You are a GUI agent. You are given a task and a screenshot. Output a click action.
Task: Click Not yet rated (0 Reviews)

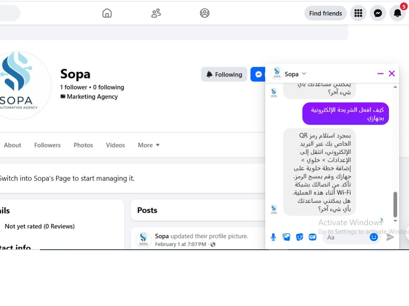click(x=40, y=226)
